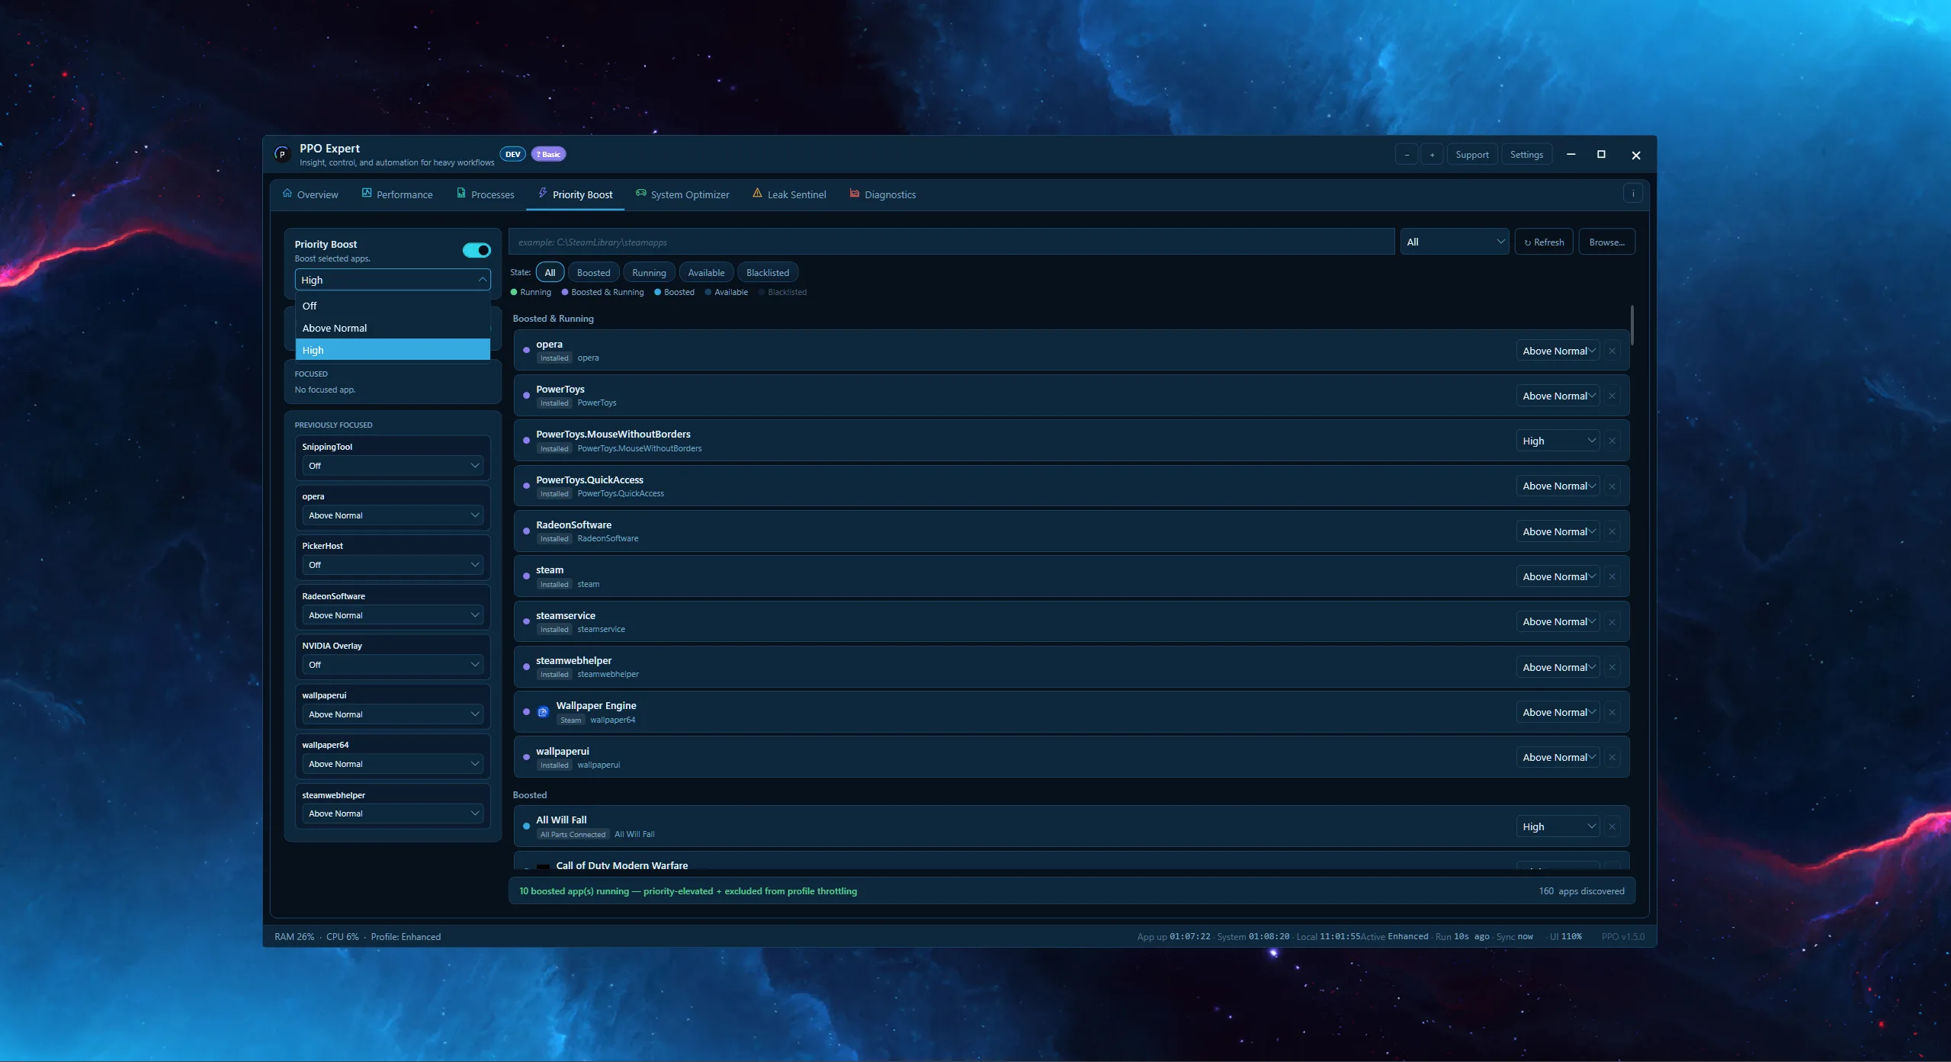The image size is (1951, 1062).
Task: Open the Support button
Action: (x=1471, y=155)
